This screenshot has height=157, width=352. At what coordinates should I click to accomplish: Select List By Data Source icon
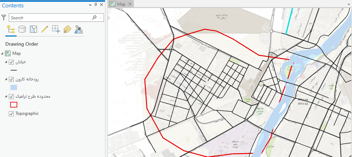[22, 30]
